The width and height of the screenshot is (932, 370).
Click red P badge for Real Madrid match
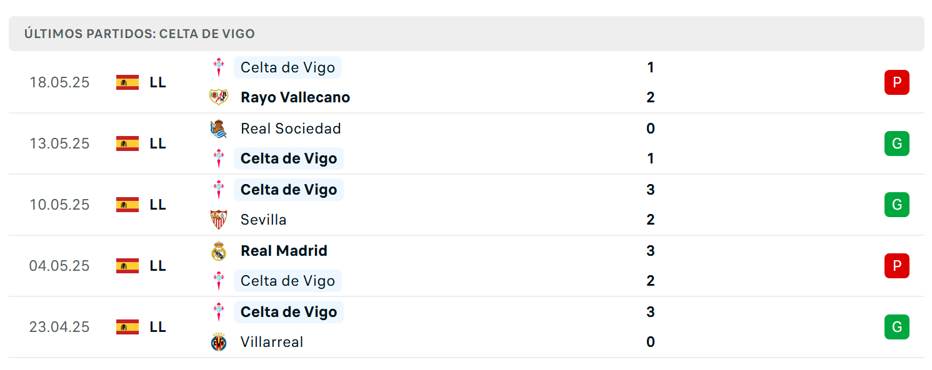point(897,266)
